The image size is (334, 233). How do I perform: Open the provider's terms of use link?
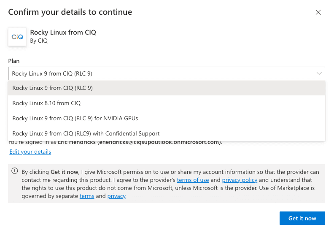193,180
